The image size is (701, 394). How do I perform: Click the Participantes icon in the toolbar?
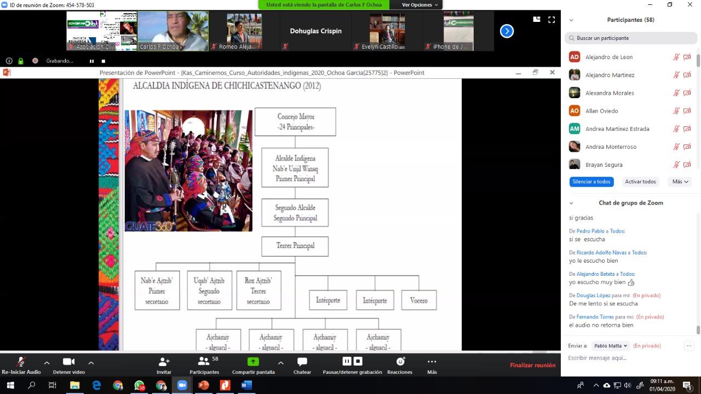click(x=204, y=362)
